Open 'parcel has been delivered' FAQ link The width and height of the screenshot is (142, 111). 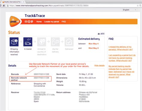(121, 72)
